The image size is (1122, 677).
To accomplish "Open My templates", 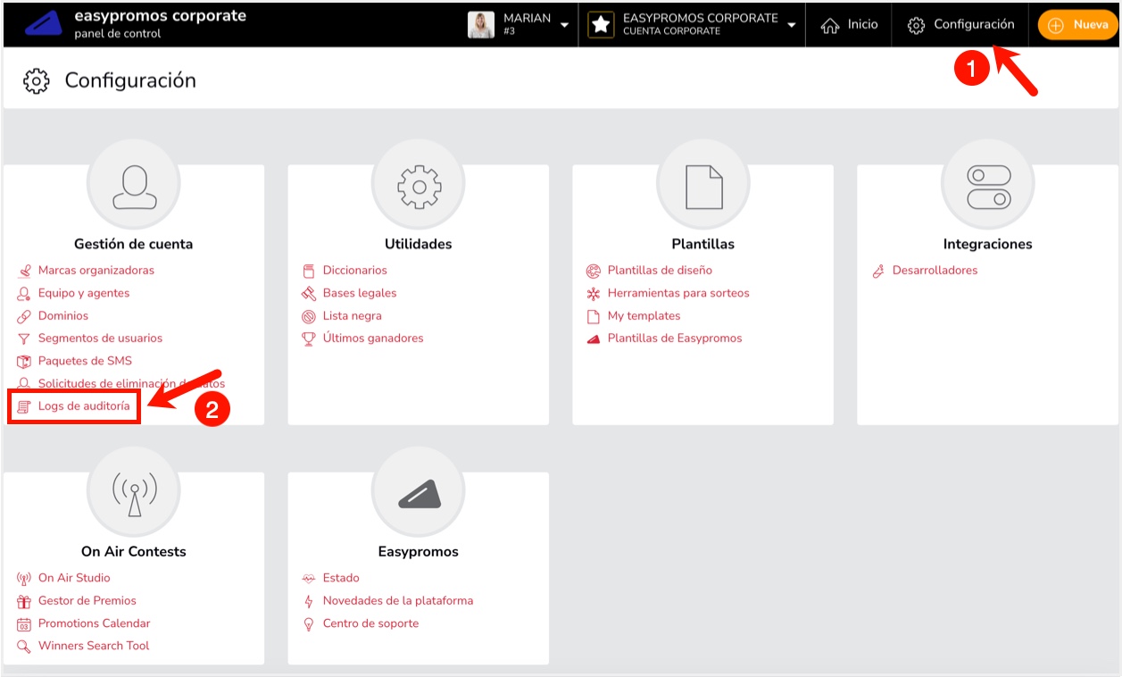I will pos(644,316).
